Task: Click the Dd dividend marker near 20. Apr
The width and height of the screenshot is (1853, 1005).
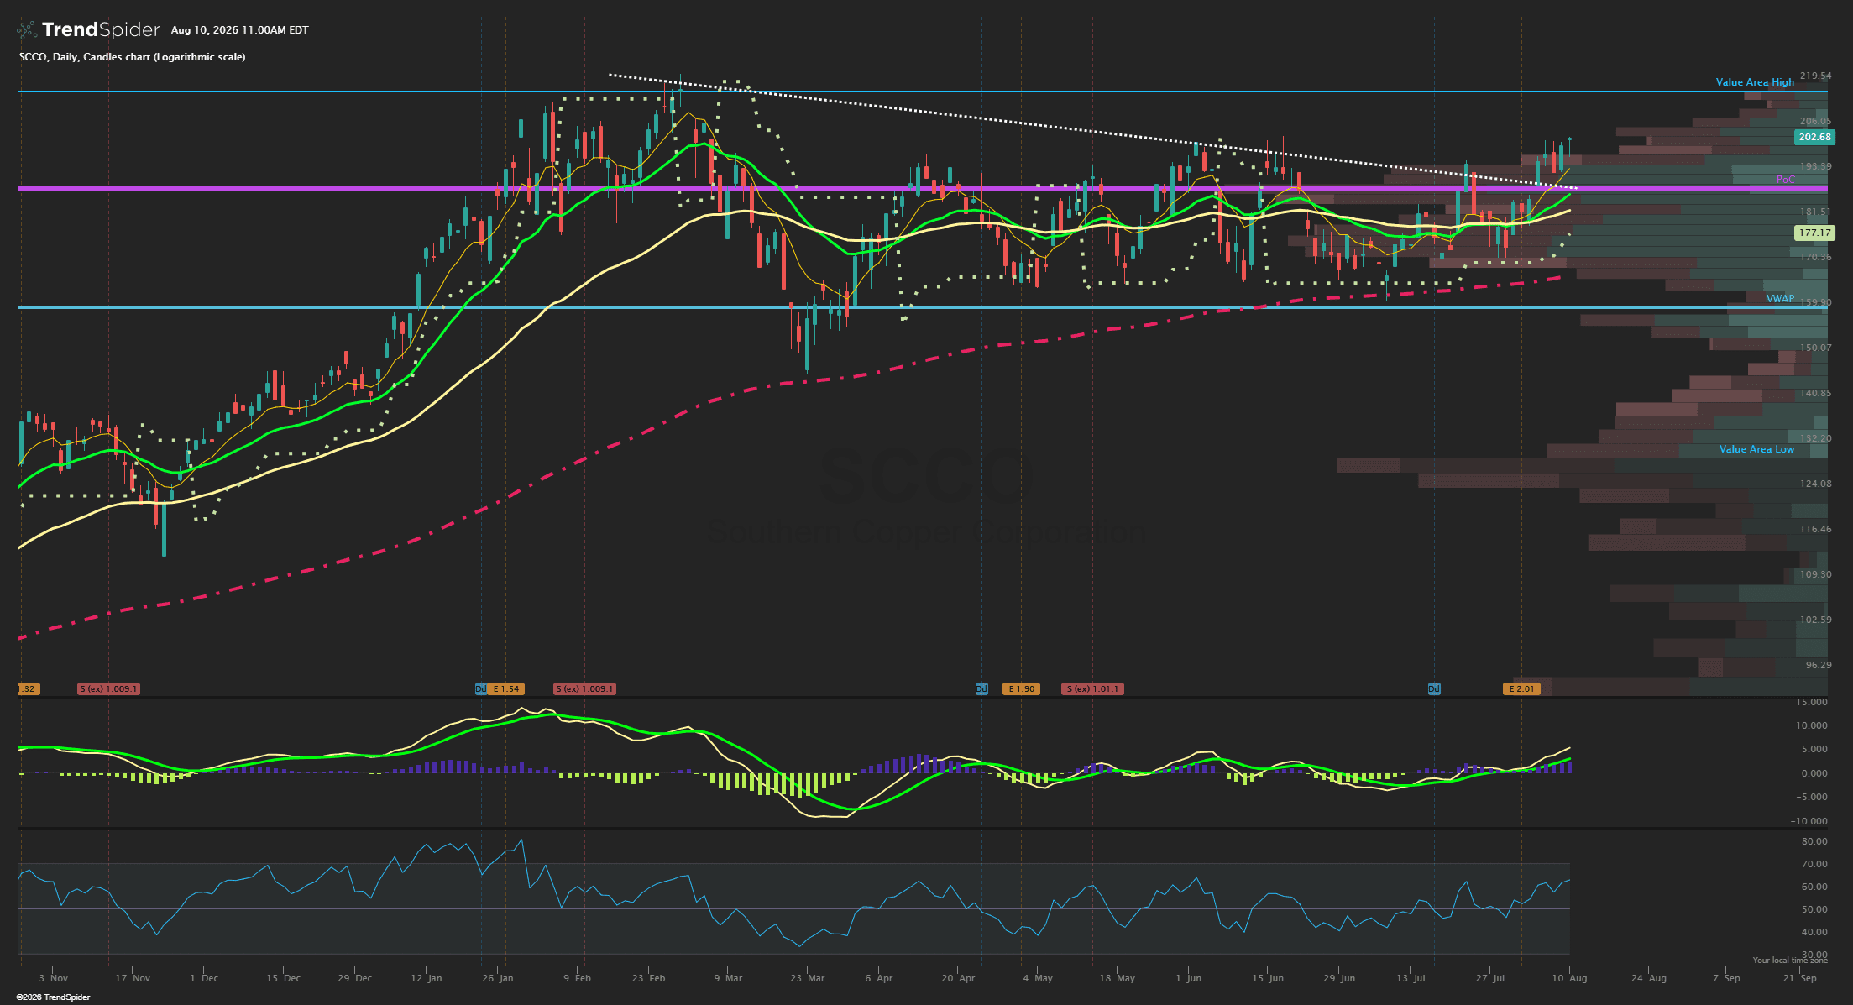Action: 981,689
